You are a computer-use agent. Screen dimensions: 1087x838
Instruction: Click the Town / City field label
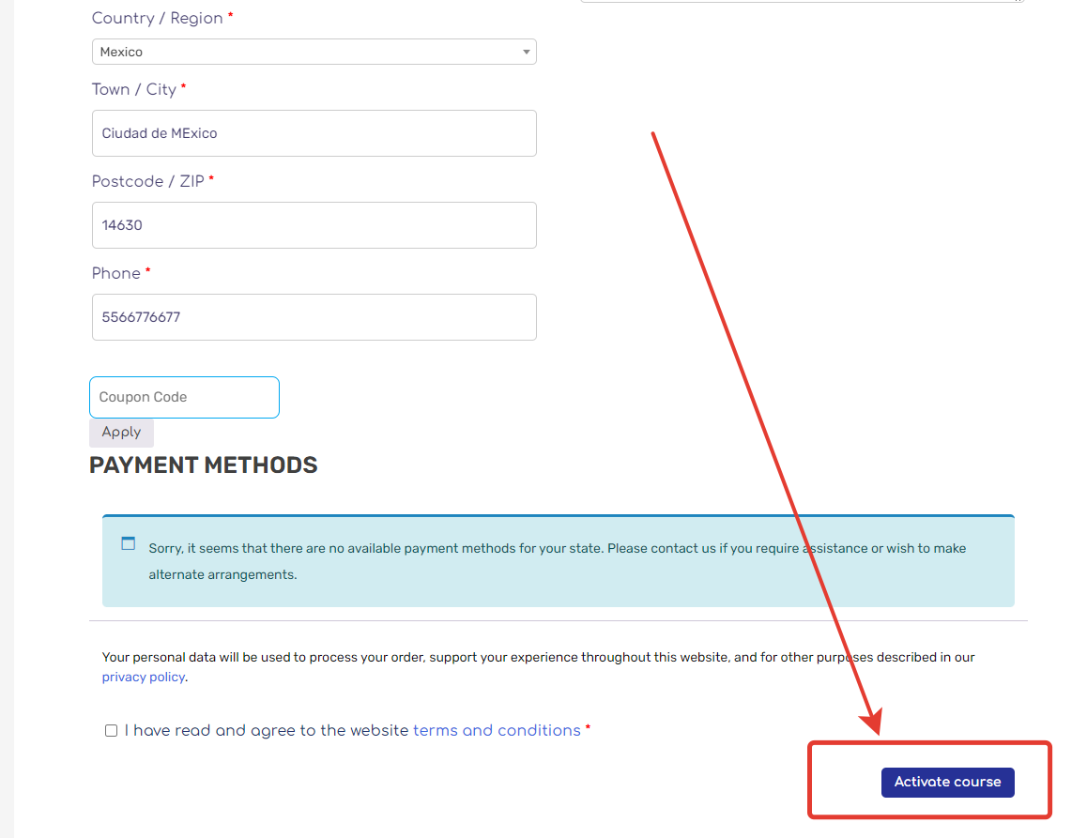tap(133, 89)
